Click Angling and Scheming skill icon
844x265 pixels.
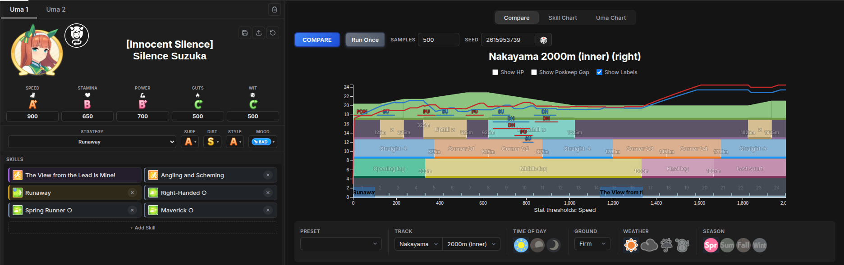tap(153, 175)
